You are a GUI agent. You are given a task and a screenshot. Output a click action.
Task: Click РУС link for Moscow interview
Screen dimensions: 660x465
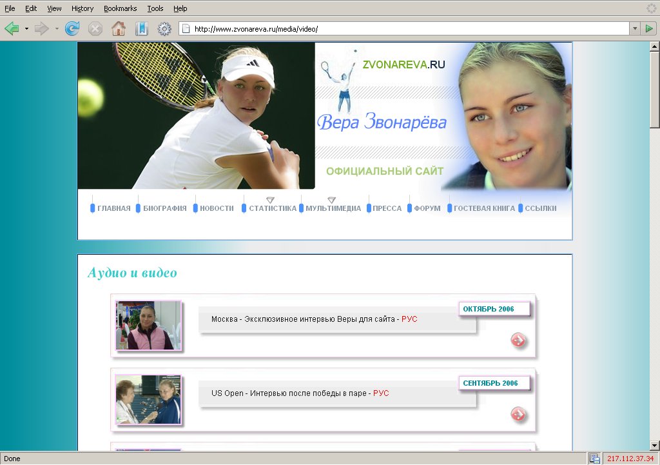(409, 319)
